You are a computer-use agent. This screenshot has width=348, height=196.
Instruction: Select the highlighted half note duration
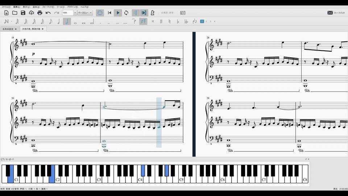point(67,21)
